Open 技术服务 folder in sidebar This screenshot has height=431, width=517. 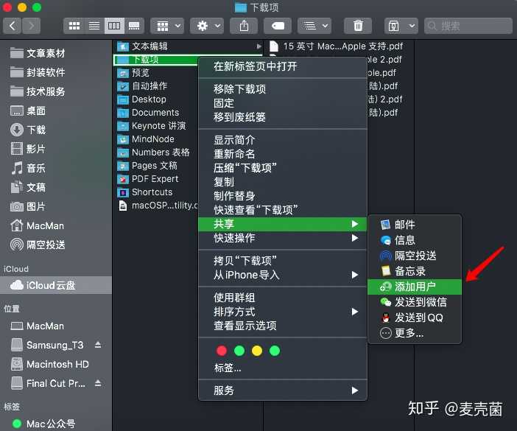click(x=38, y=91)
